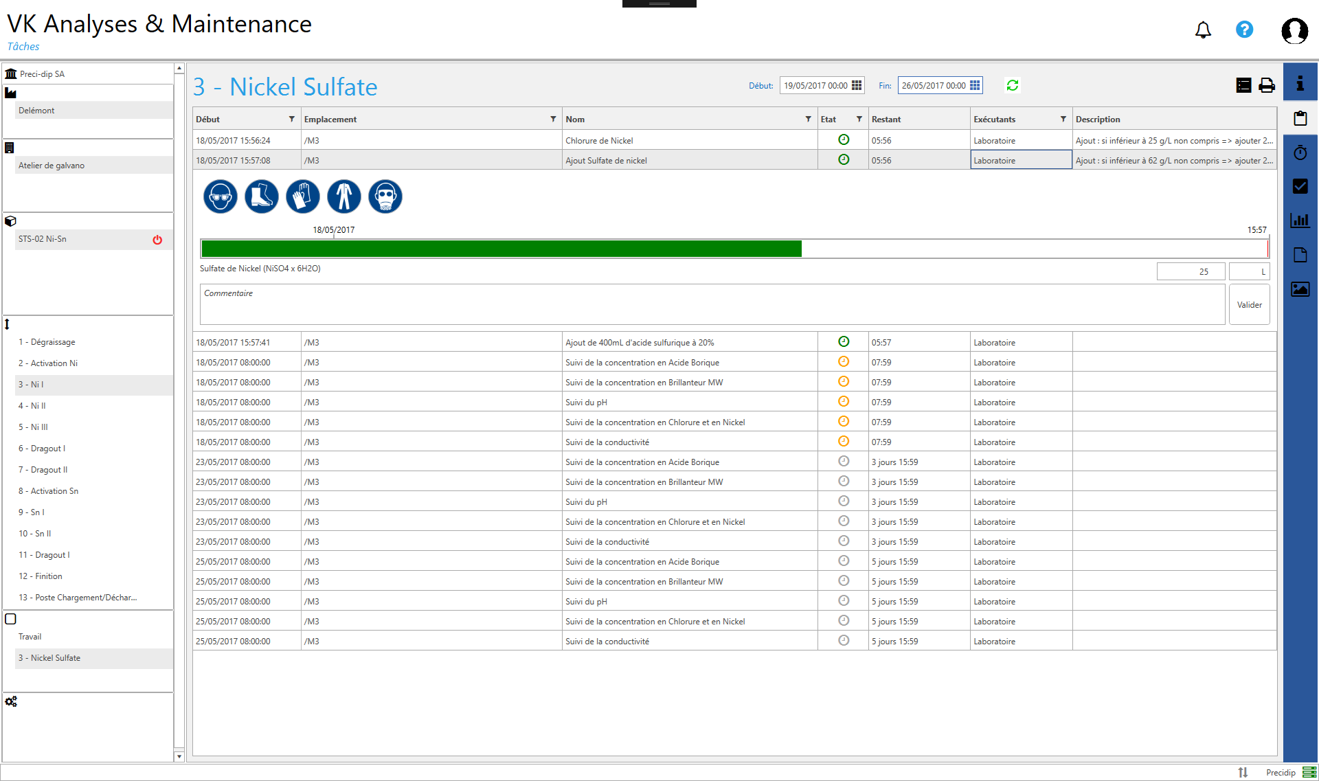Image resolution: width=1319 pixels, height=781 pixels.
Task: Open the info icon in right sidebar
Action: click(1300, 84)
